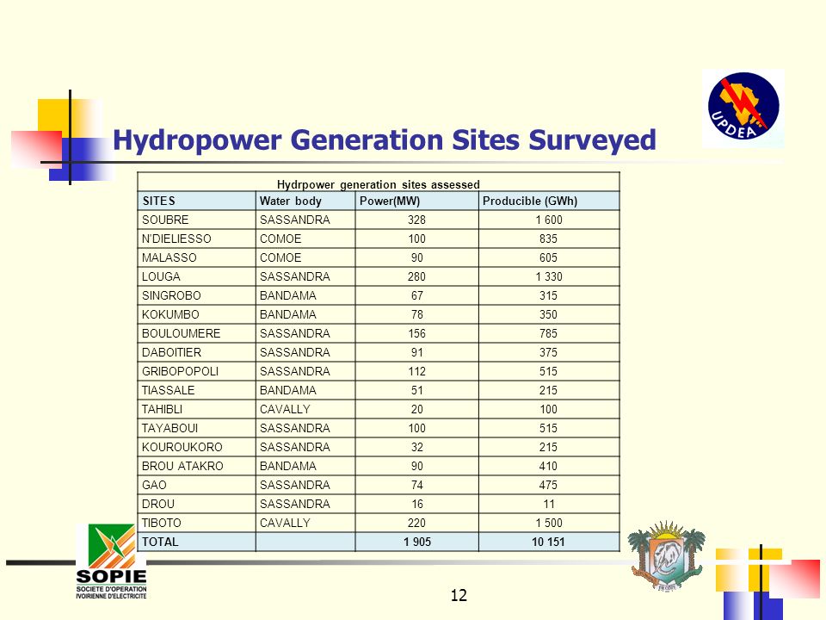
Task: Click SINGROBO's power value 67
Action: (417, 295)
